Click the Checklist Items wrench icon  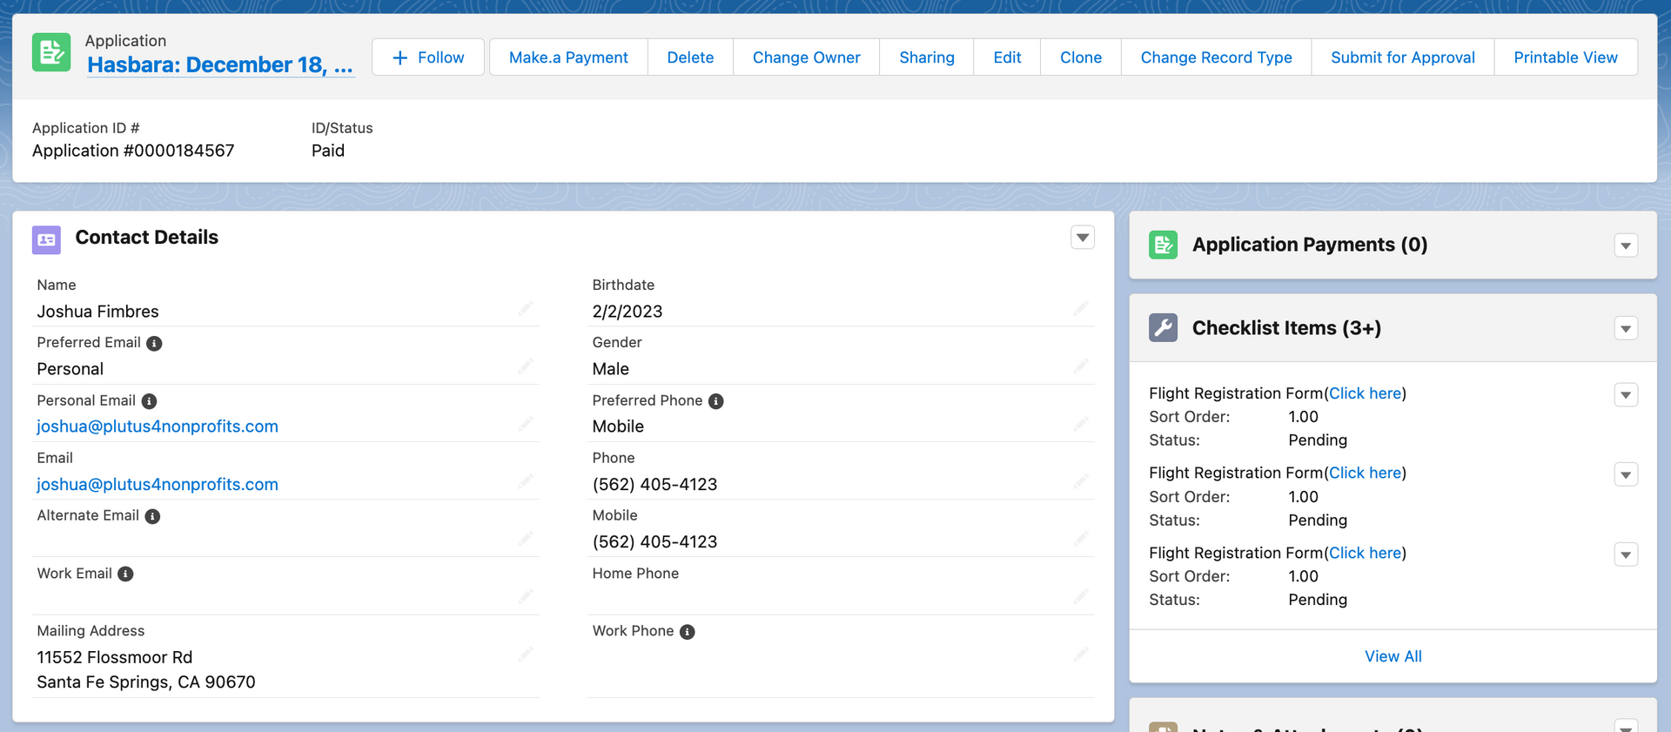click(x=1163, y=328)
